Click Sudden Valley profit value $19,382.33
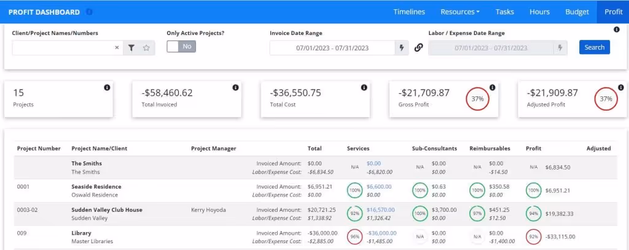Viewport: 629px width, 250px height. (559, 214)
